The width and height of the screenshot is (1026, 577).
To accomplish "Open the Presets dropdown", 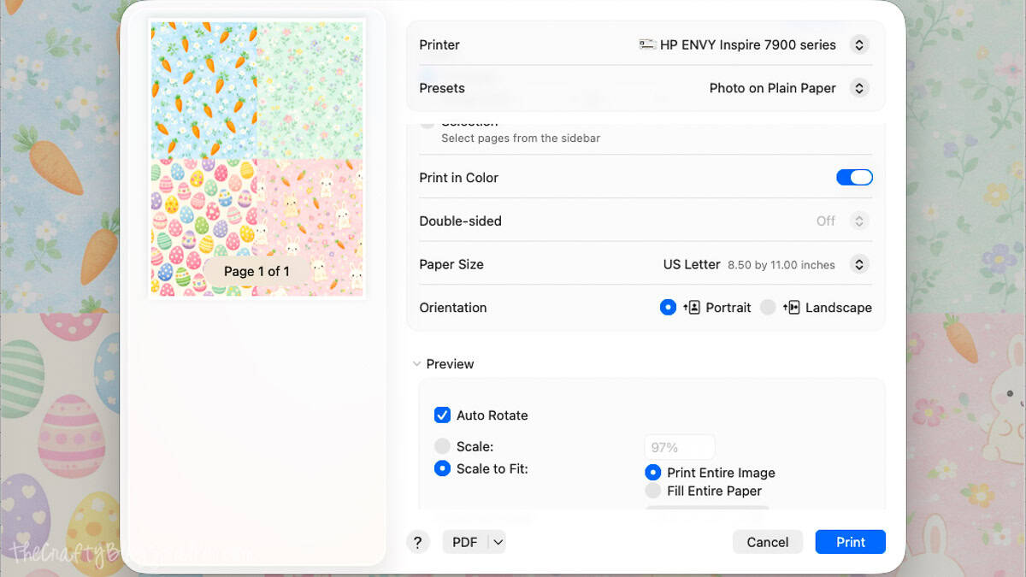I will pos(859,88).
